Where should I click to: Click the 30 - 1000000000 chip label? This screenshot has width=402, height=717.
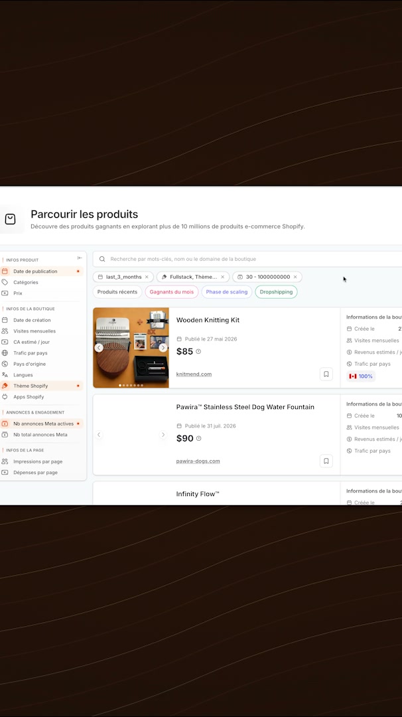(268, 277)
